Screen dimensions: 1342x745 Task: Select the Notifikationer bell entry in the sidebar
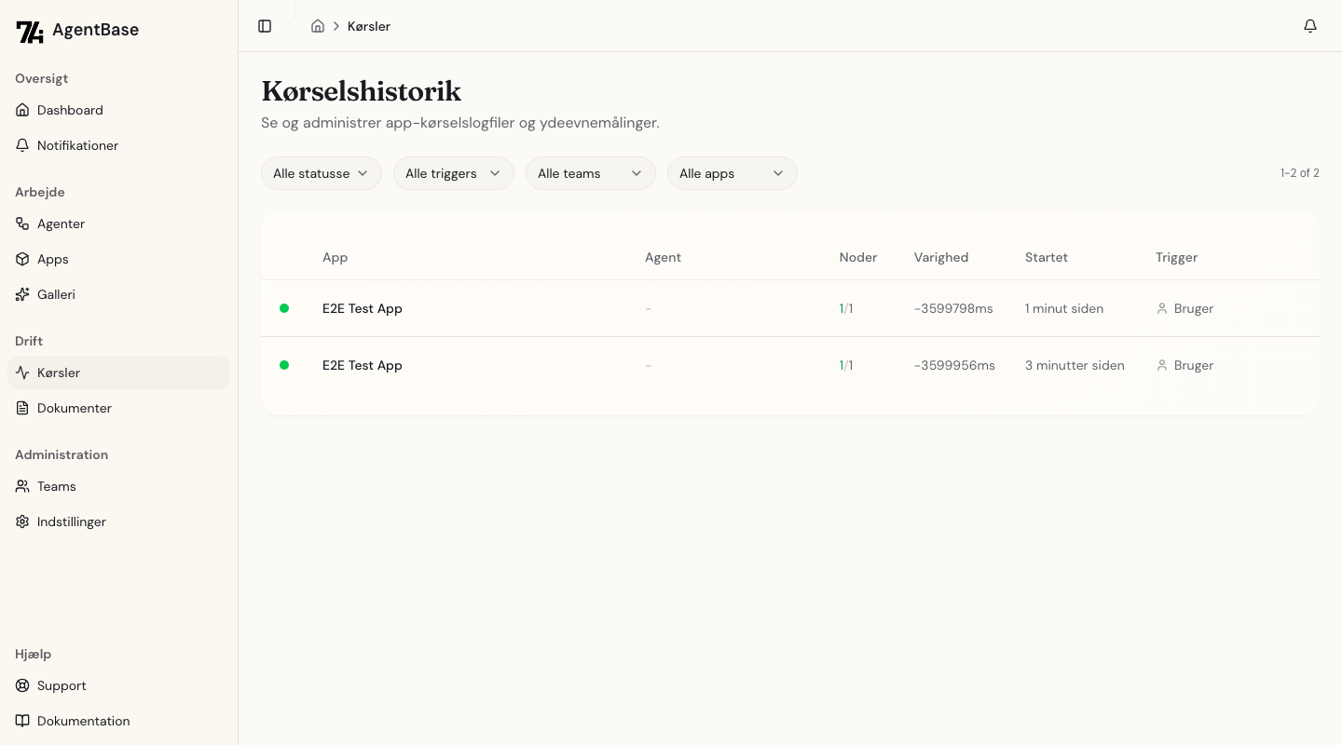click(77, 145)
